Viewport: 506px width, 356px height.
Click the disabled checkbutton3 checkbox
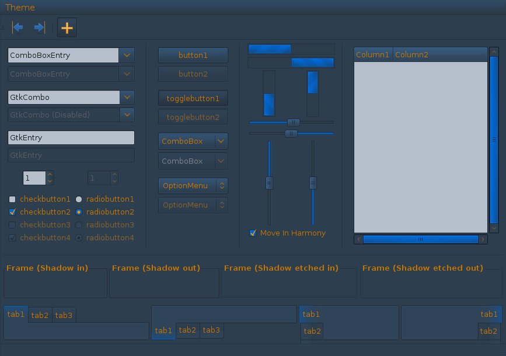pos(12,224)
